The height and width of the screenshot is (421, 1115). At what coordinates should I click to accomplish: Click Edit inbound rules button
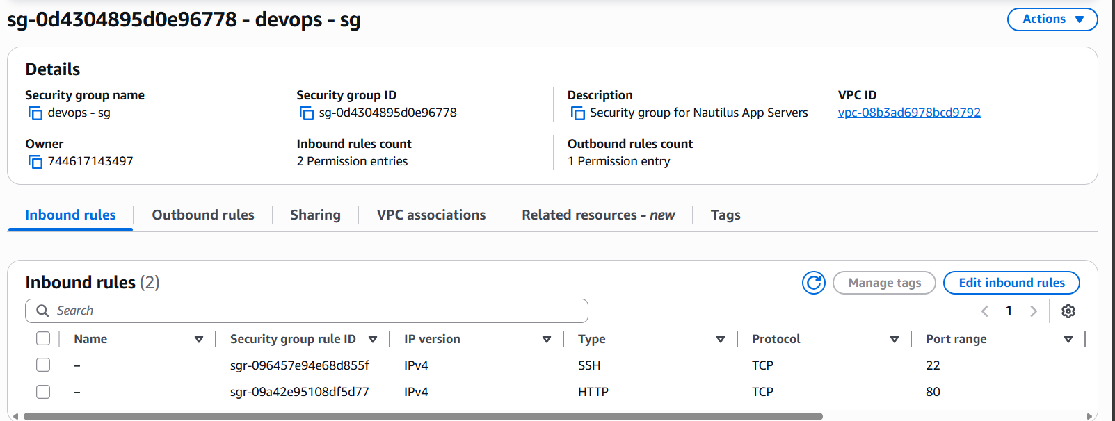1011,283
